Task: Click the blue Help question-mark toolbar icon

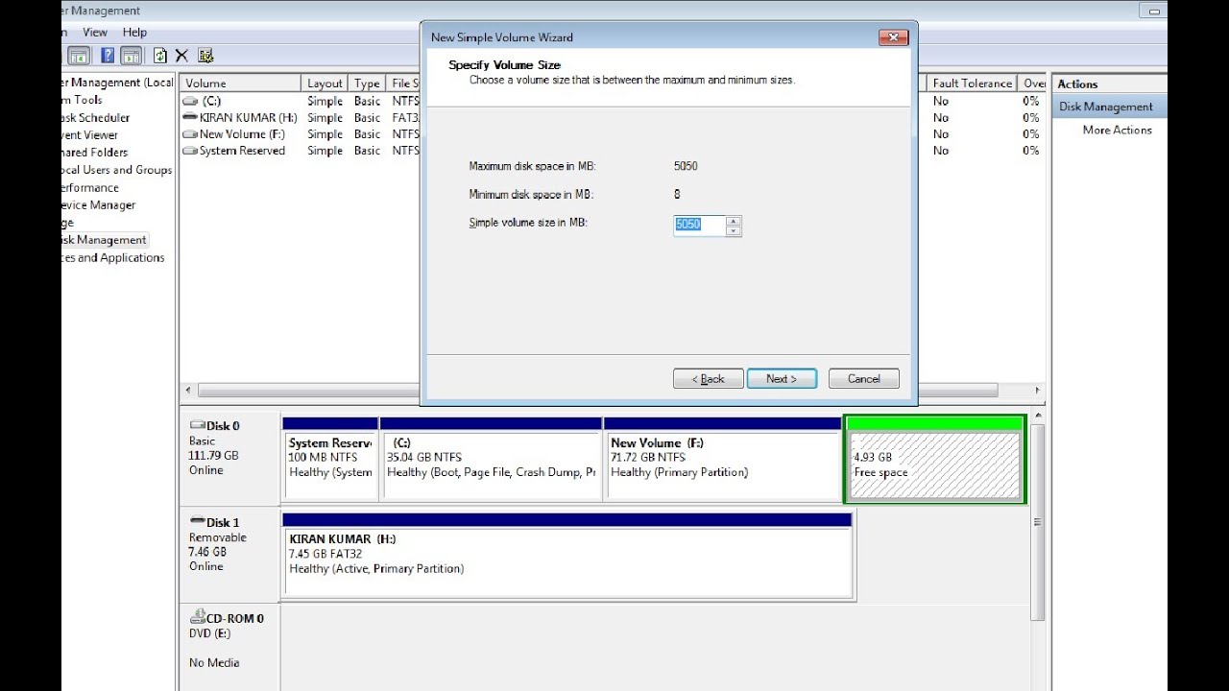Action: point(108,56)
